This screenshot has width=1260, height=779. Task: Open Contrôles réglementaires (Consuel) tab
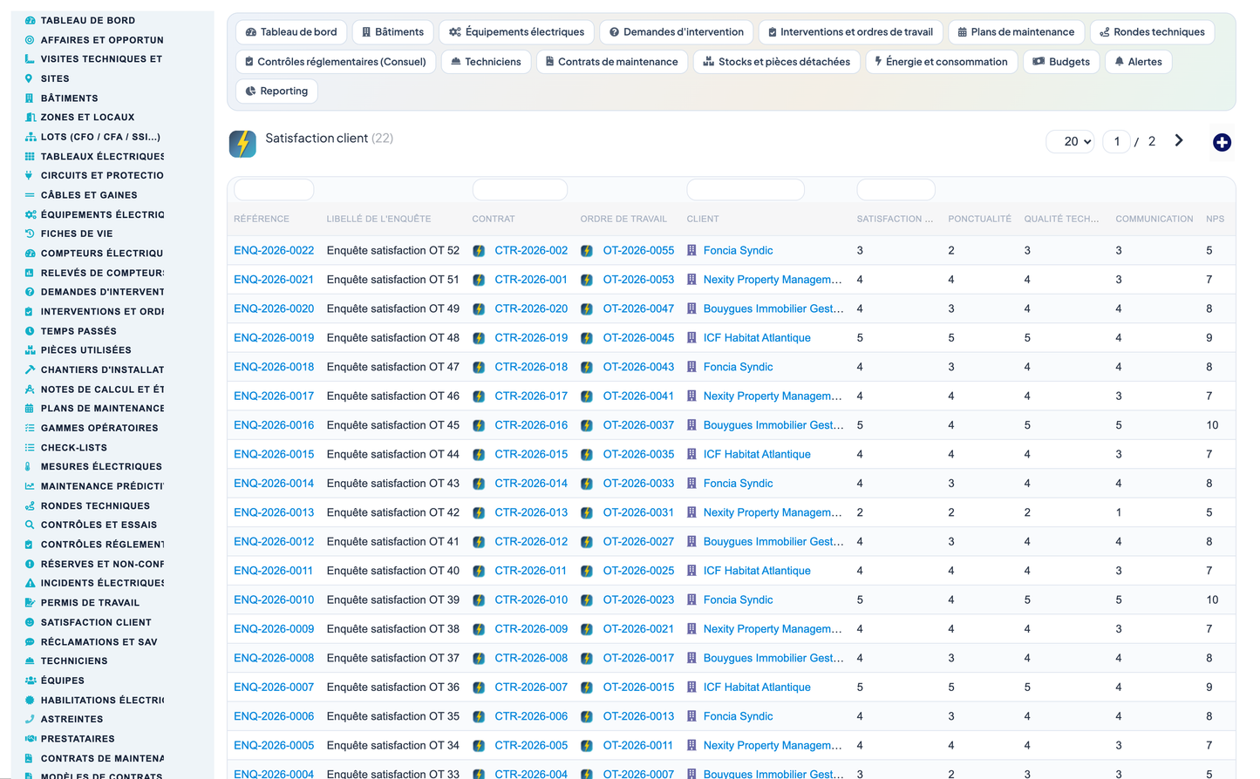tap(336, 62)
